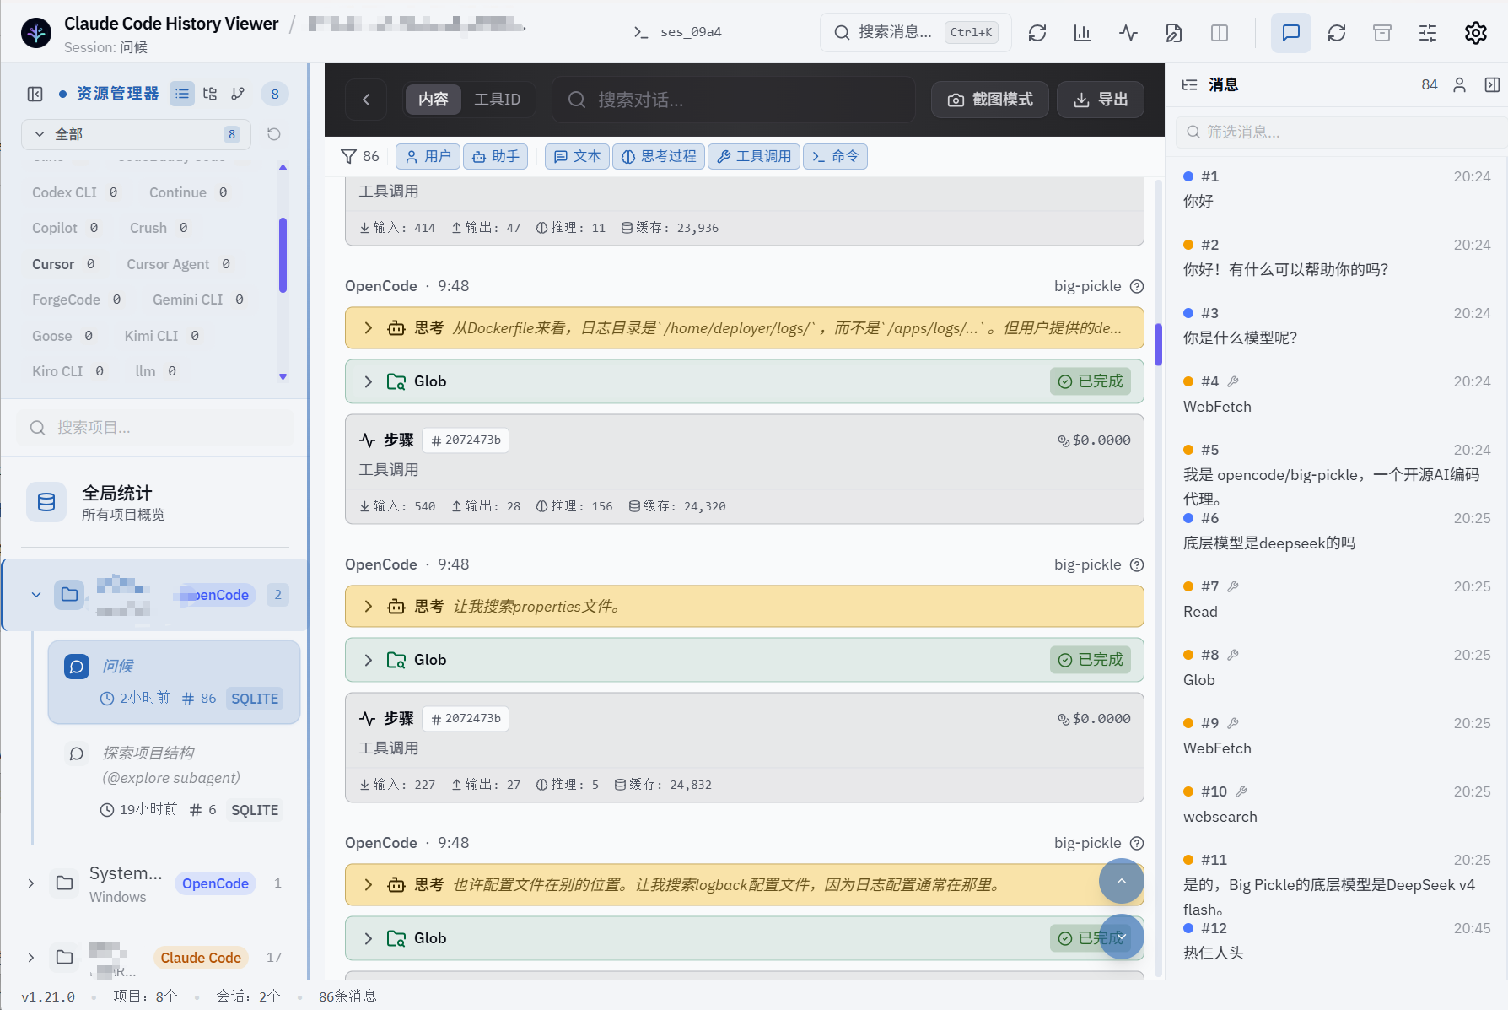
Task: Select the Gemini CLI source filter
Action: coord(198,300)
